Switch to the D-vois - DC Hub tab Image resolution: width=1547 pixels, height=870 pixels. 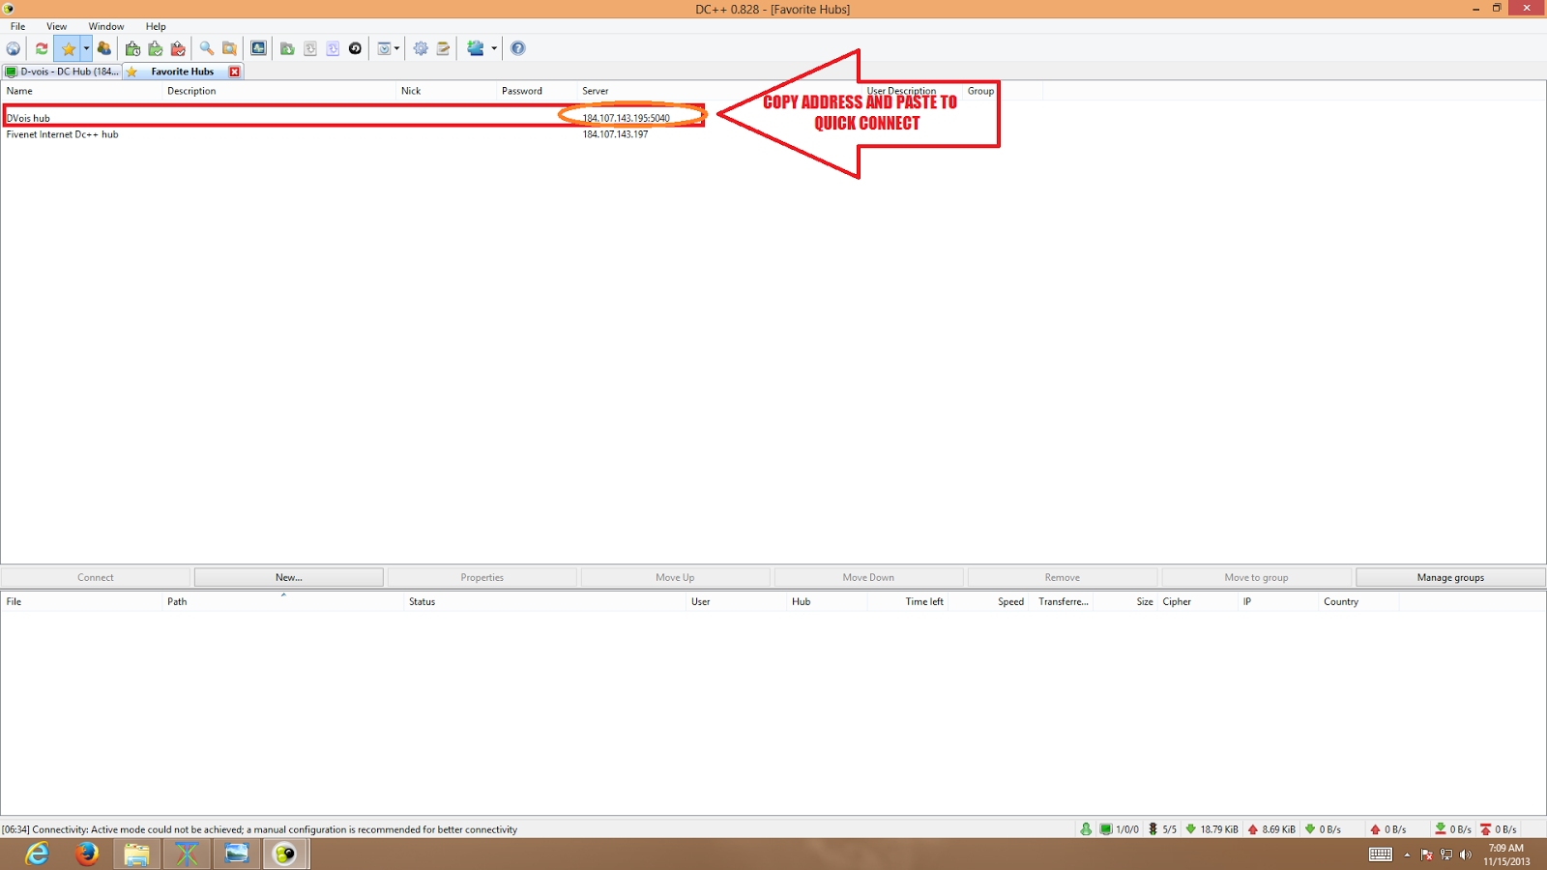pos(62,72)
